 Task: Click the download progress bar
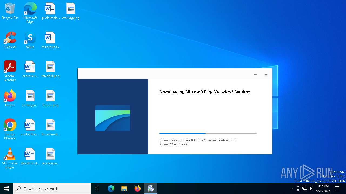coord(208,134)
